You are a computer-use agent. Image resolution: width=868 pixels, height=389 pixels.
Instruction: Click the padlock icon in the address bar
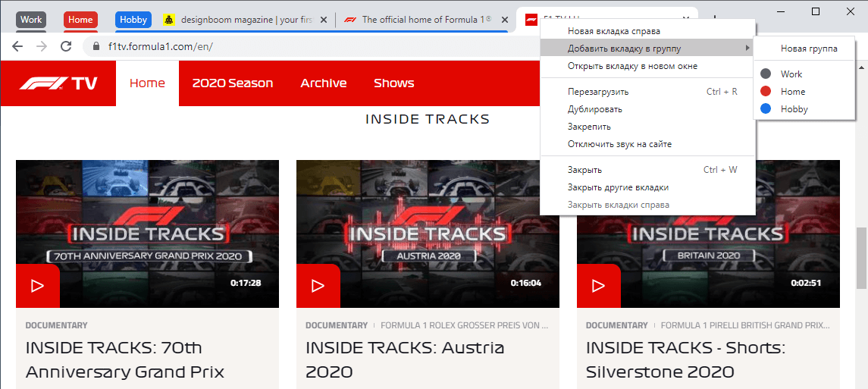[96, 46]
